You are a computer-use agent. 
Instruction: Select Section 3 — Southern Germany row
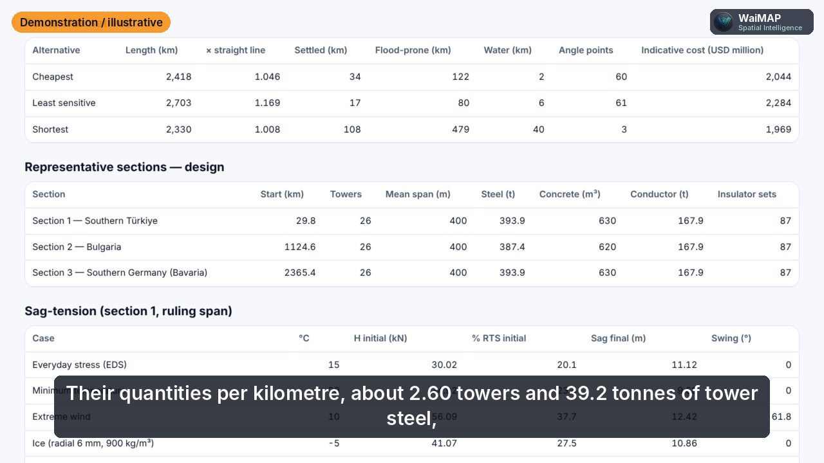point(412,273)
